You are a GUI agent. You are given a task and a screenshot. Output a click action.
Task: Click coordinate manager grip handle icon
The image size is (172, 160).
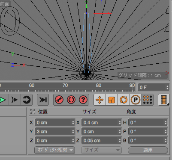pos(33,112)
